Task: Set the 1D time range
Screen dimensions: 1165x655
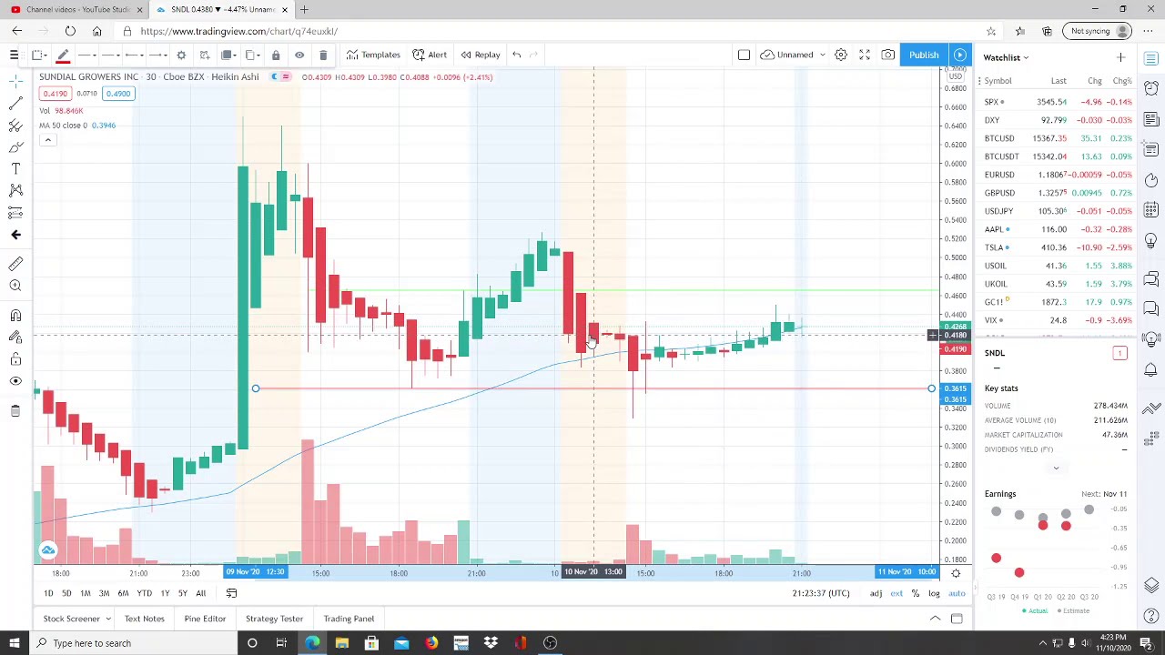Action: pyautogui.click(x=48, y=593)
